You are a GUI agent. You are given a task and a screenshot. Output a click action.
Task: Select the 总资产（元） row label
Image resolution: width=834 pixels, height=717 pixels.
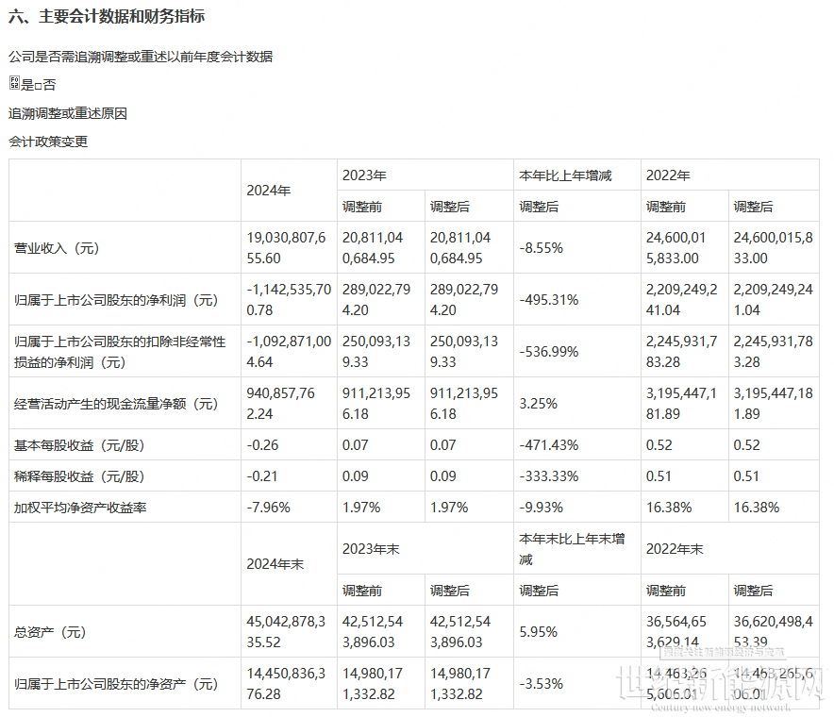[50, 632]
